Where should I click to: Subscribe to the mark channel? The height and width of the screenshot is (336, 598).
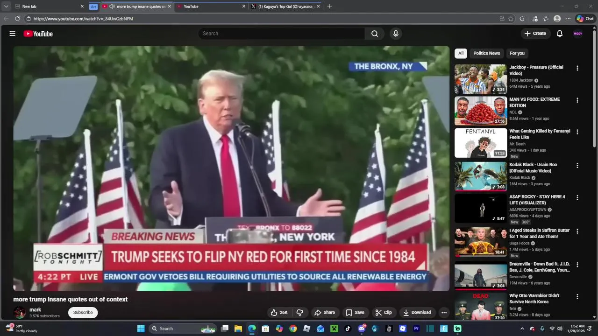pyautogui.click(x=83, y=313)
